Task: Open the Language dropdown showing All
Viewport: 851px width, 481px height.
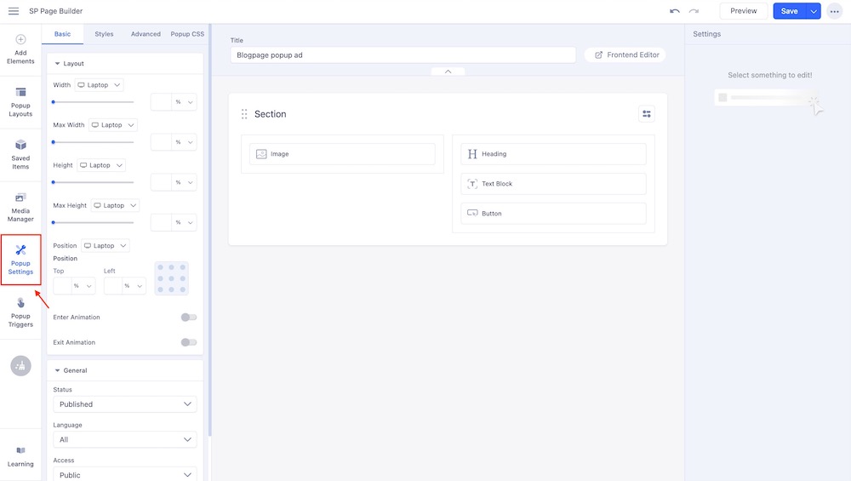Action: click(124, 439)
